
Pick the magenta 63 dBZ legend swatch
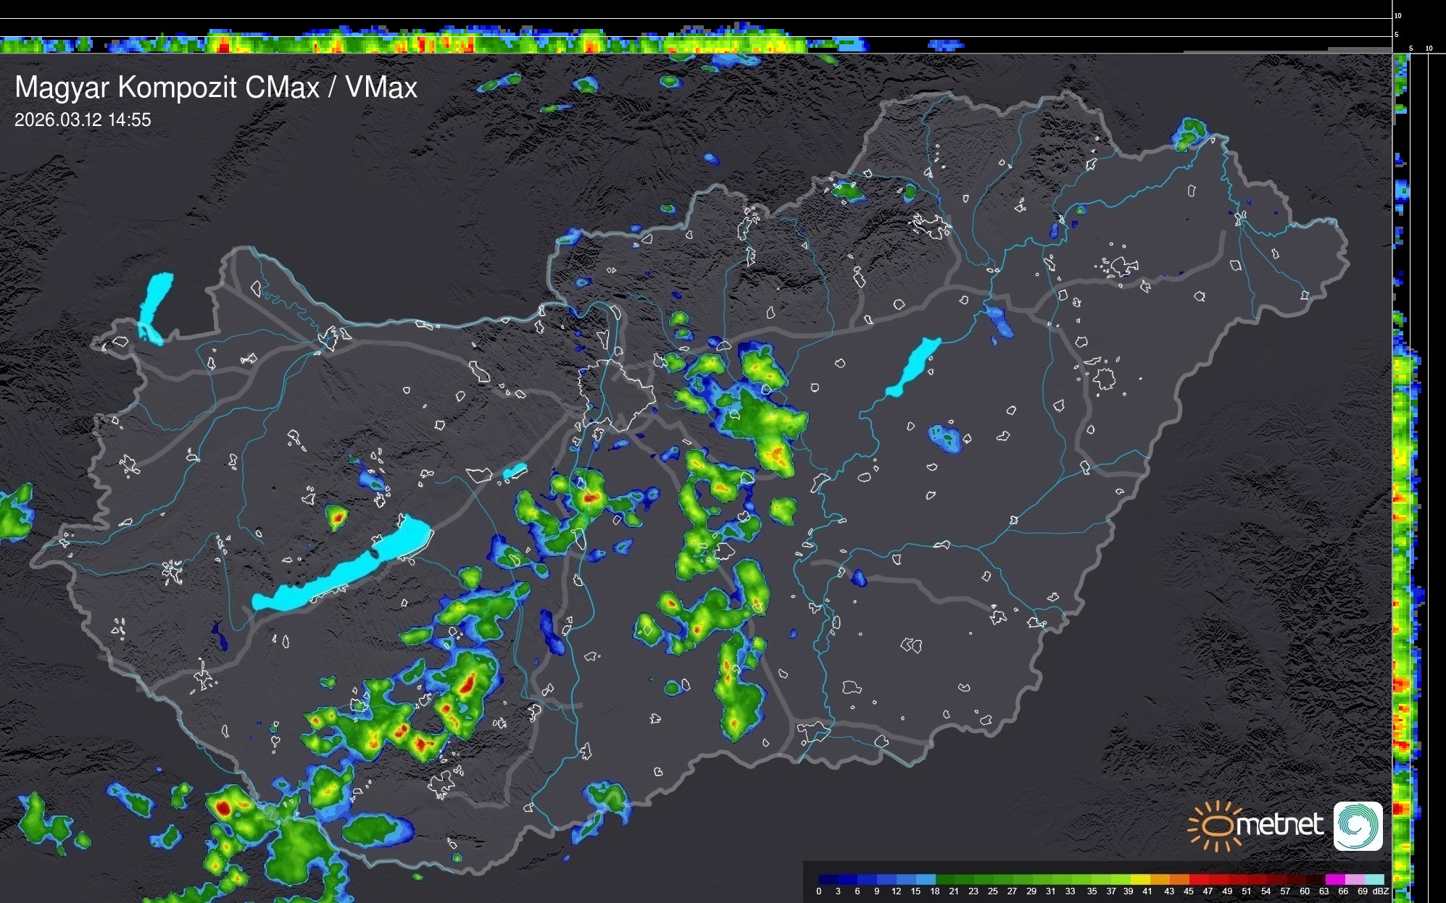tap(1335, 879)
